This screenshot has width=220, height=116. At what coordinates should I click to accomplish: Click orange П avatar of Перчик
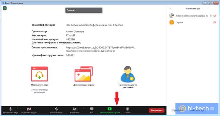(172, 23)
